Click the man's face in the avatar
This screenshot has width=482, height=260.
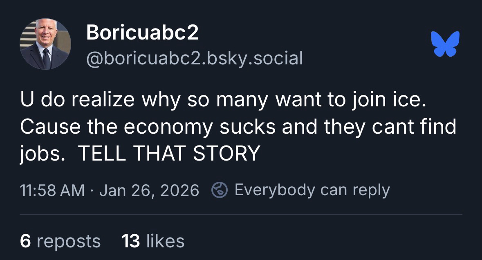pos(45,32)
